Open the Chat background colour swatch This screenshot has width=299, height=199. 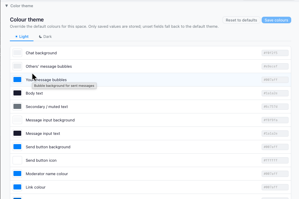tap(17, 53)
